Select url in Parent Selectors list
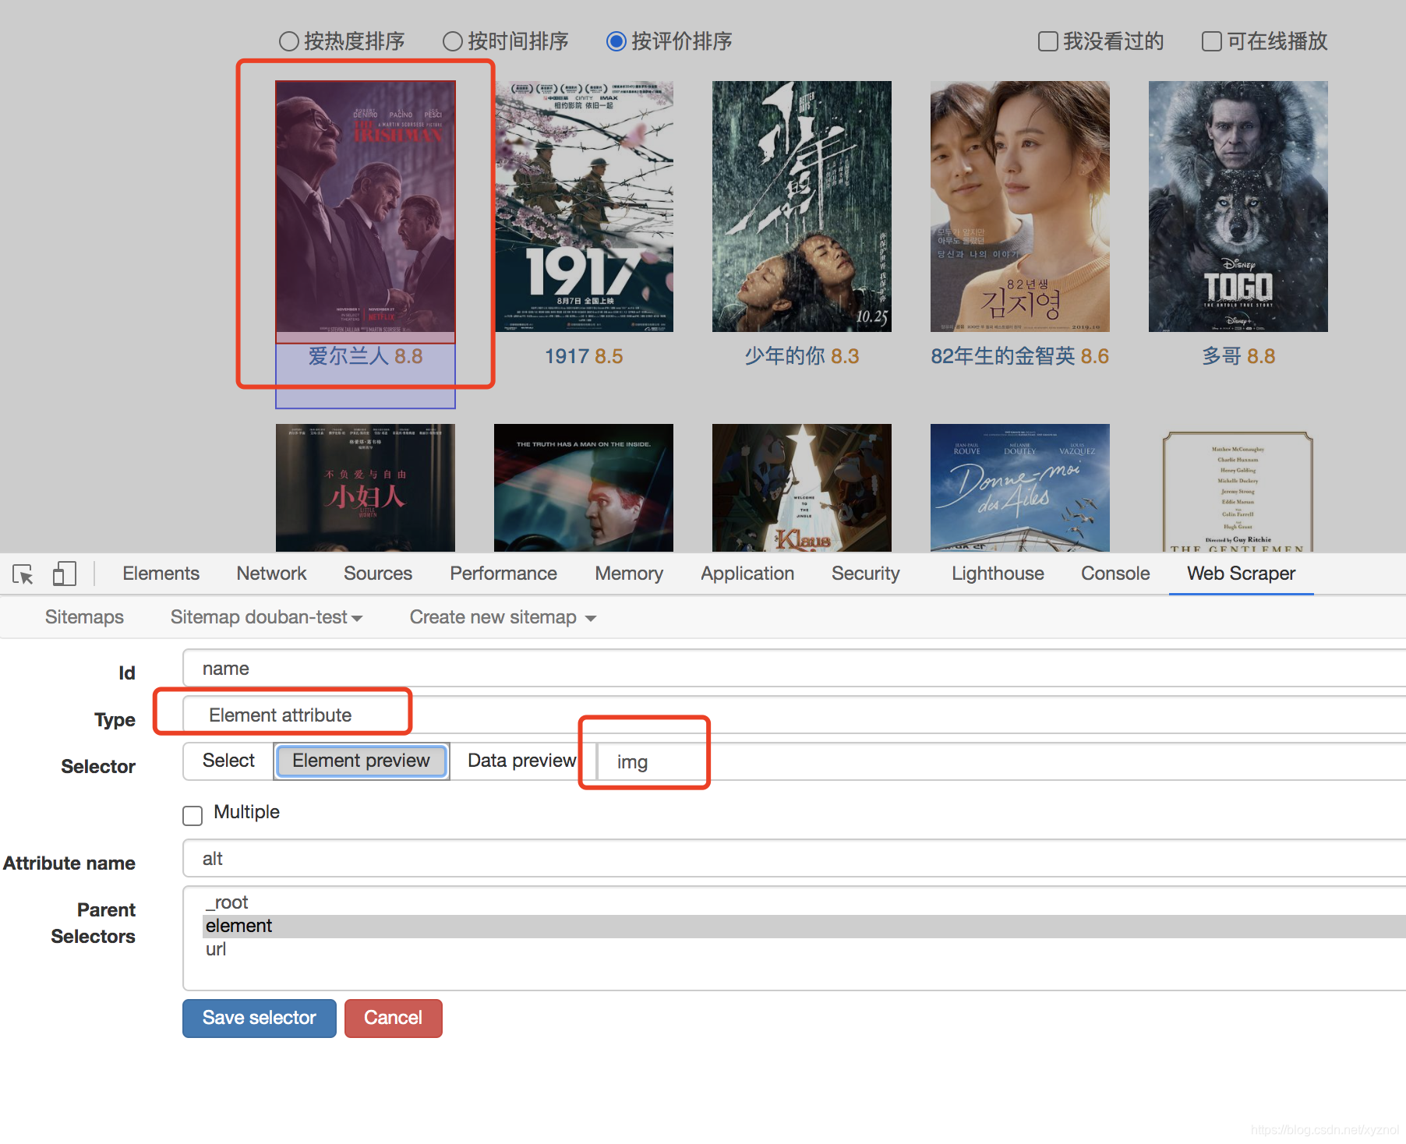This screenshot has width=1406, height=1144. (804, 949)
